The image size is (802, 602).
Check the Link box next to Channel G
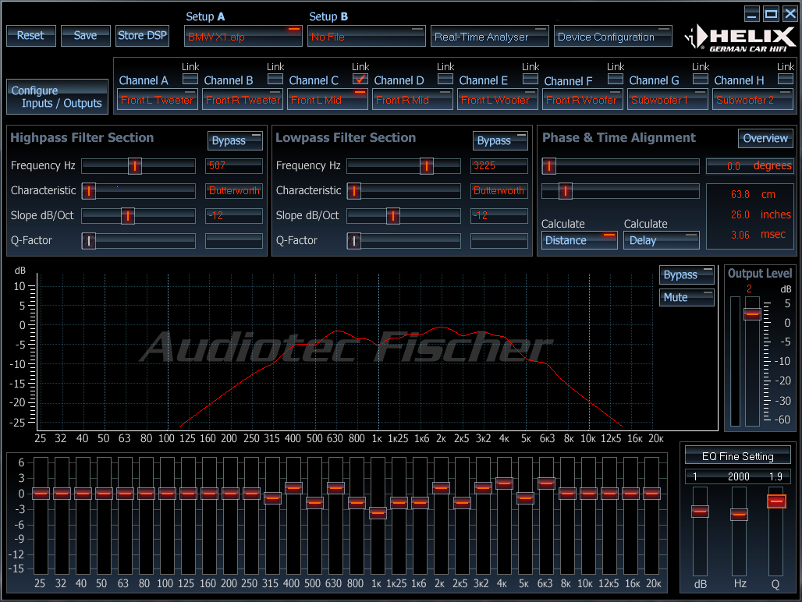tap(701, 80)
